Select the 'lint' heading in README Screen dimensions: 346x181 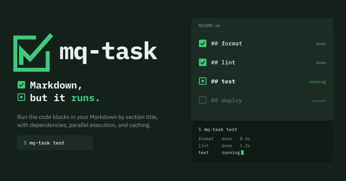pyautogui.click(x=228, y=62)
